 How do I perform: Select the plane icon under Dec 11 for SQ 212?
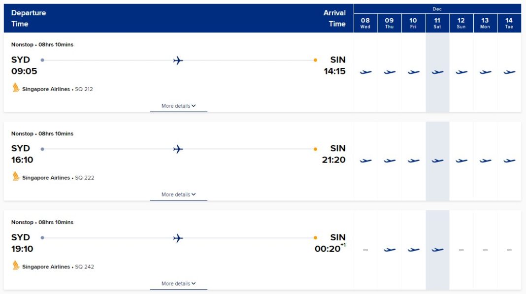point(437,71)
